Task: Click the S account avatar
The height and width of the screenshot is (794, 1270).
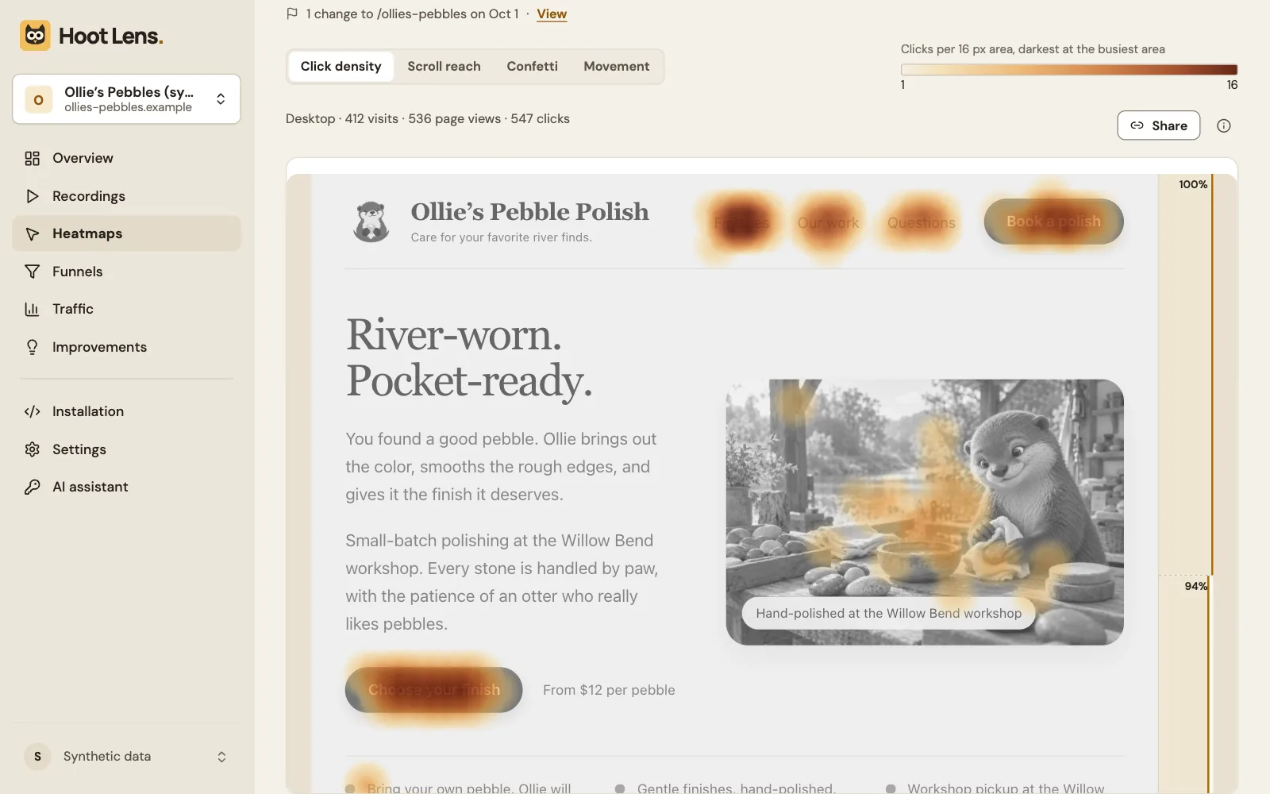Action: tap(37, 757)
